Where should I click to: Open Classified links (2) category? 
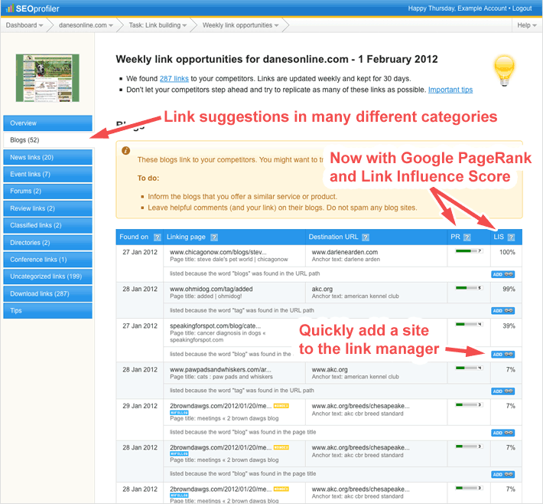[47, 225]
